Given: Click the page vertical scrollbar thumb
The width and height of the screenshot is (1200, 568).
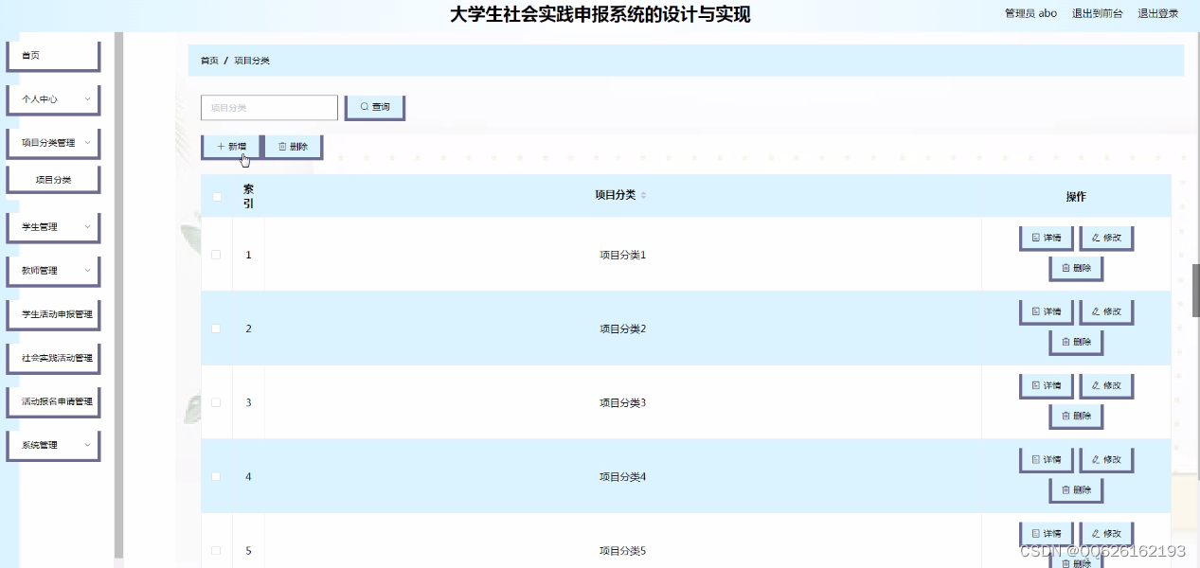Looking at the screenshot, I should click(1195, 290).
